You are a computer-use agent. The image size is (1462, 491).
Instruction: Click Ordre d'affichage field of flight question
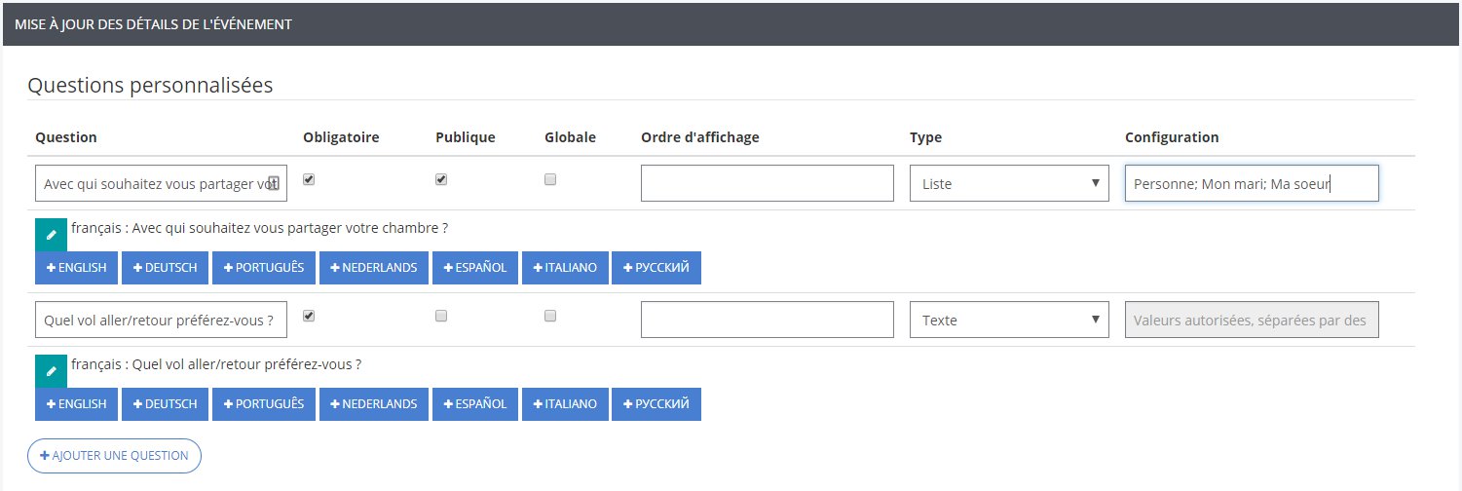[x=767, y=320]
